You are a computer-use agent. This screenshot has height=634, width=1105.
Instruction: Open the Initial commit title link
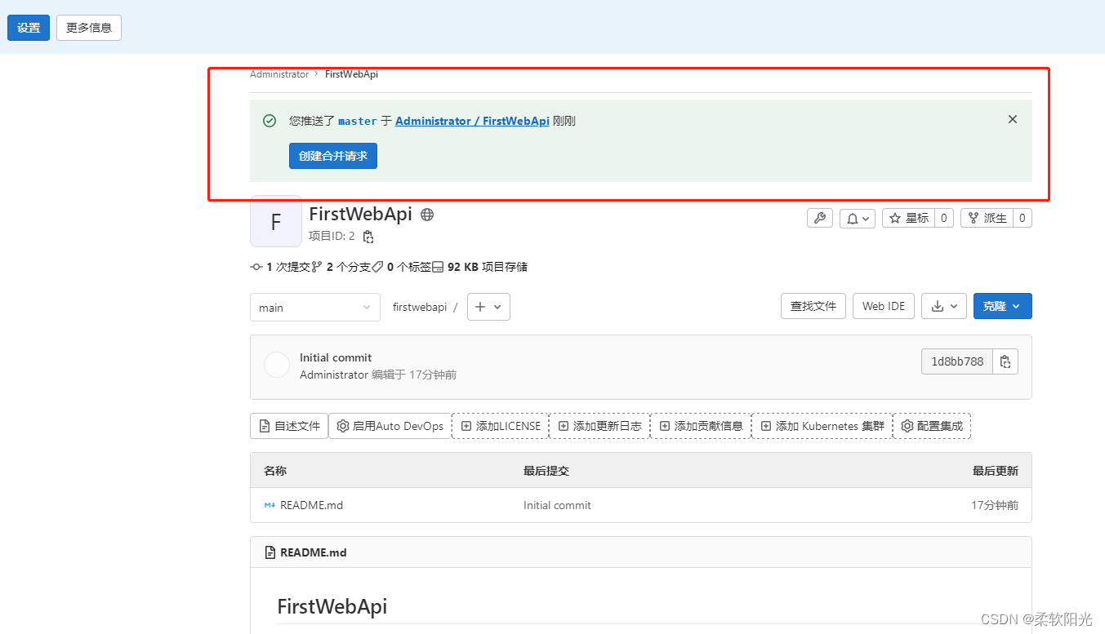pos(336,357)
